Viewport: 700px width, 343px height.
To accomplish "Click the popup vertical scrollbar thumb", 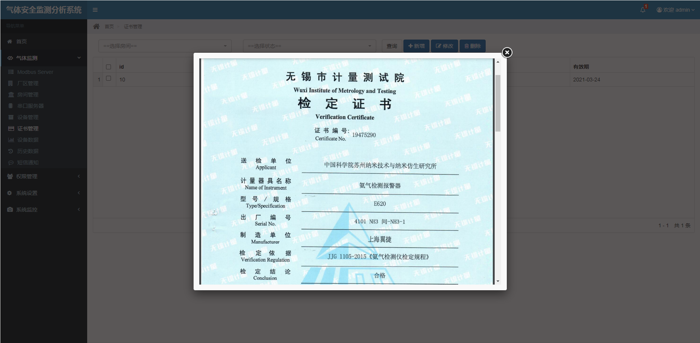I will click(x=498, y=103).
